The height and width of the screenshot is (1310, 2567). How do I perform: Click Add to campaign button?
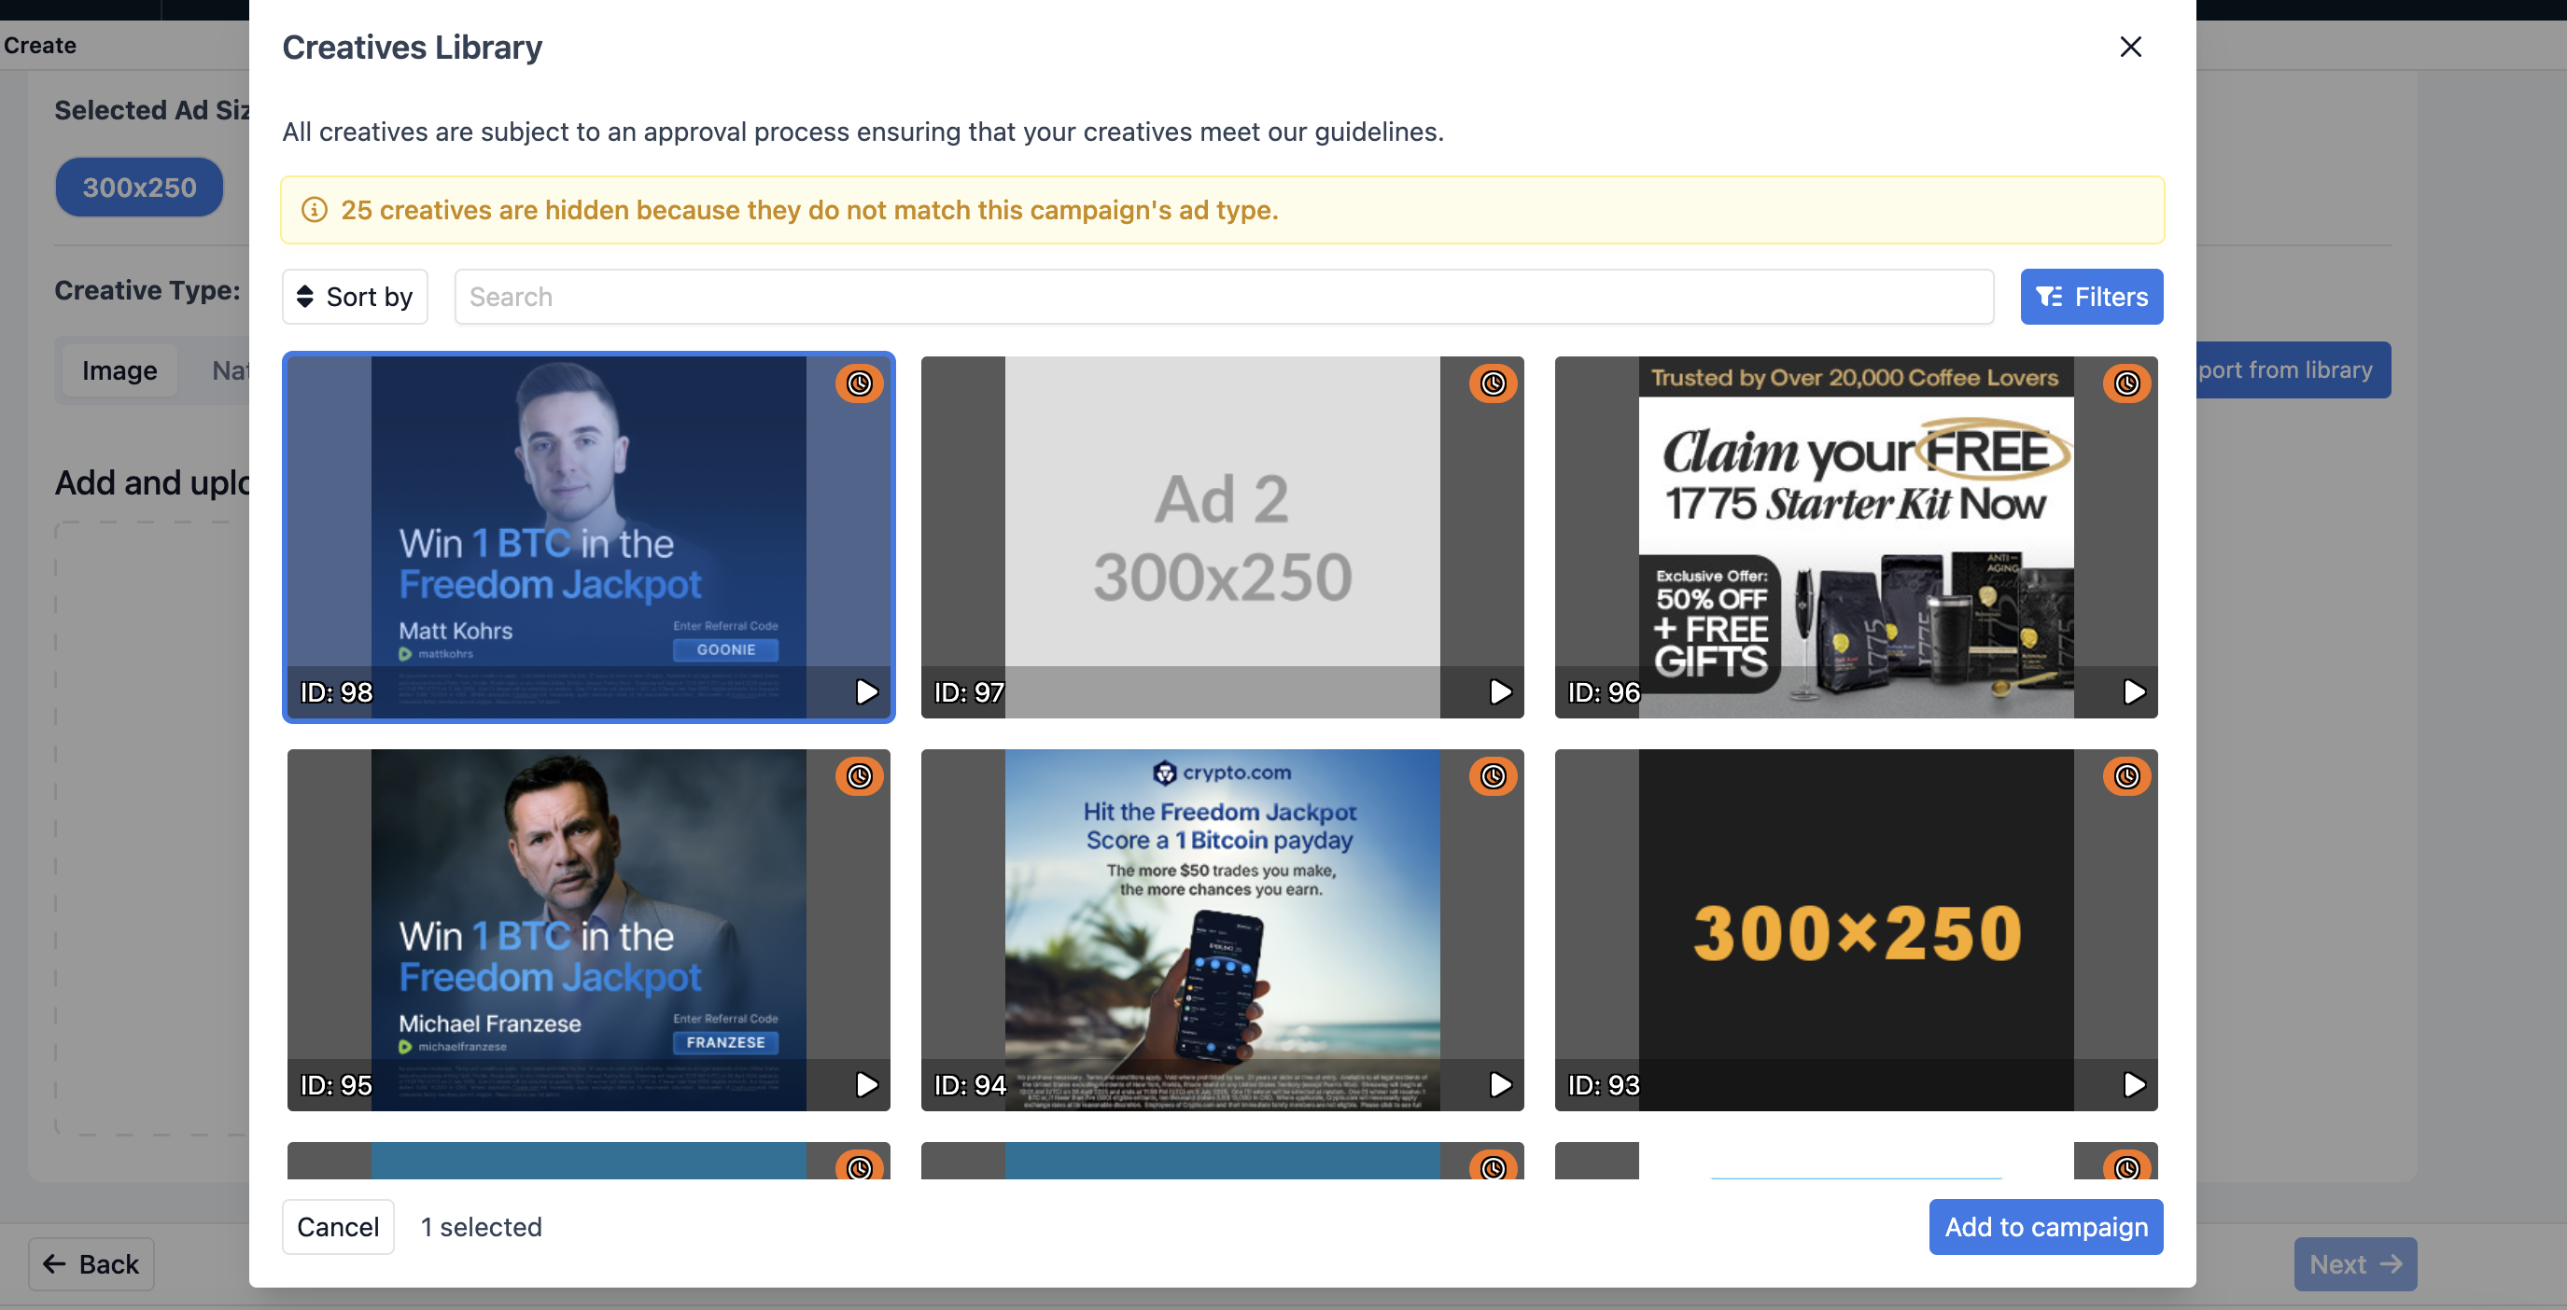pos(2045,1226)
